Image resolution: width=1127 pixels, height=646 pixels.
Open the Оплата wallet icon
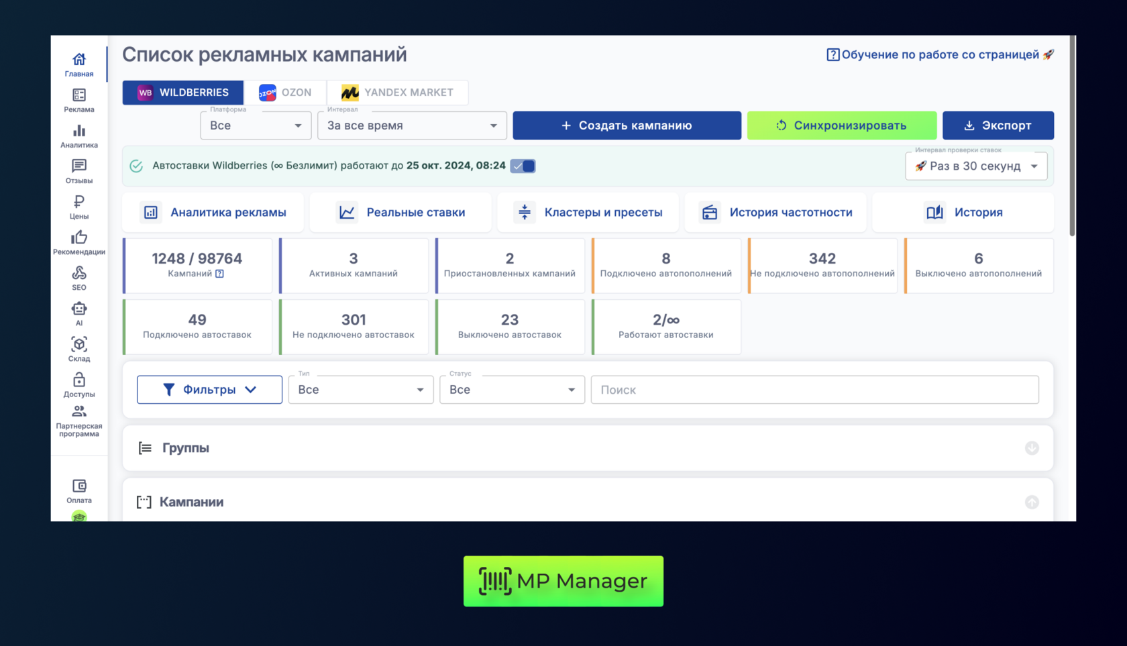pyautogui.click(x=79, y=486)
